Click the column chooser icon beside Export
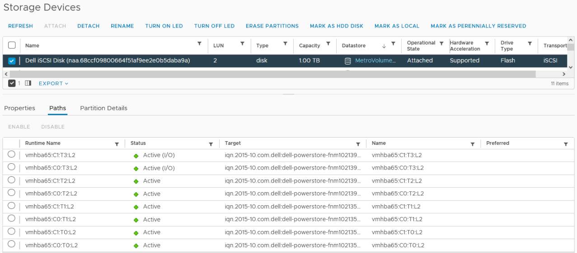 click(28, 83)
